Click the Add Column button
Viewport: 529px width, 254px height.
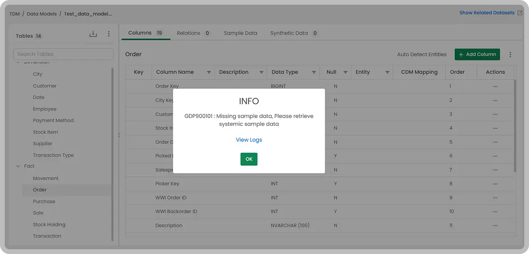coord(478,54)
